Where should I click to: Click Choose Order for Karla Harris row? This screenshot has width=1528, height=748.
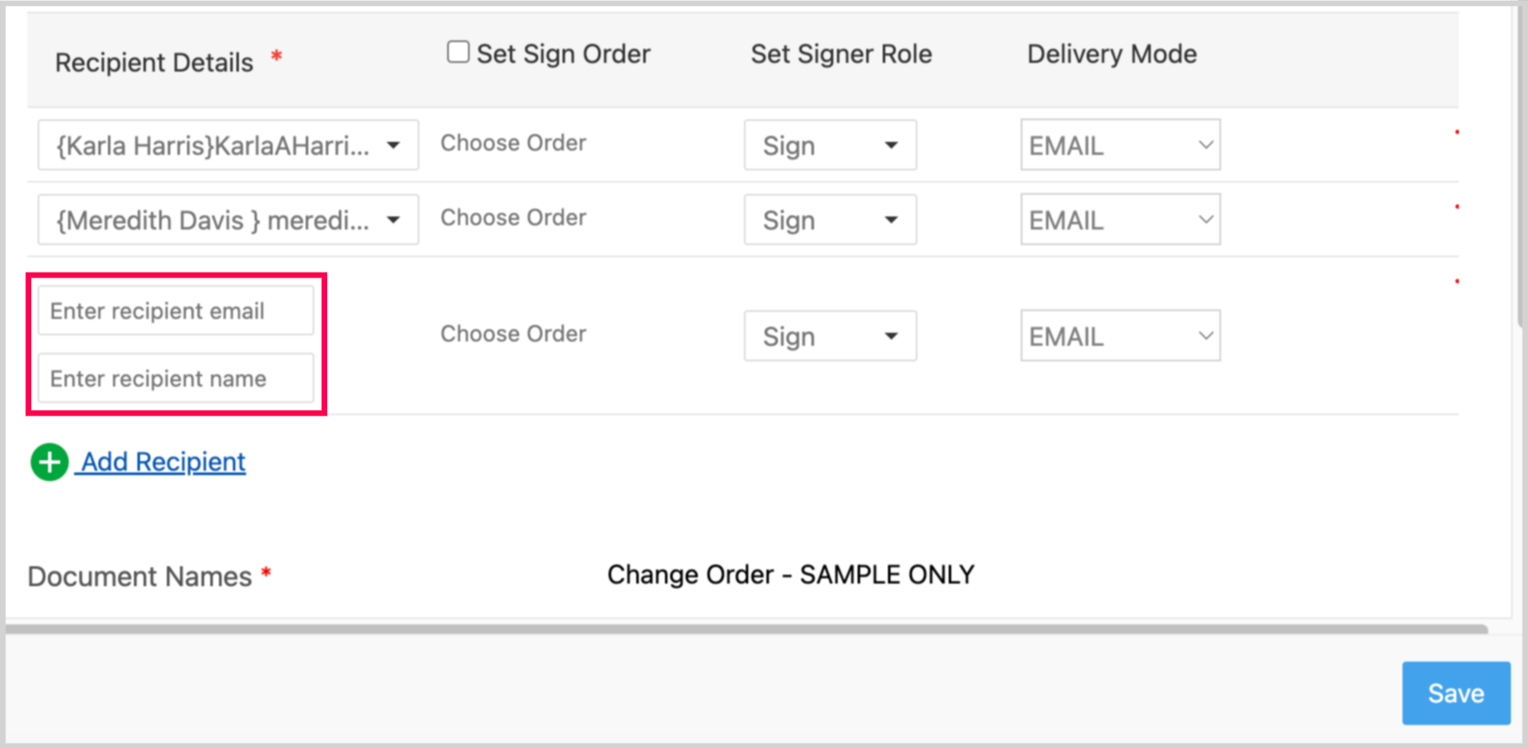(x=513, y=143)
